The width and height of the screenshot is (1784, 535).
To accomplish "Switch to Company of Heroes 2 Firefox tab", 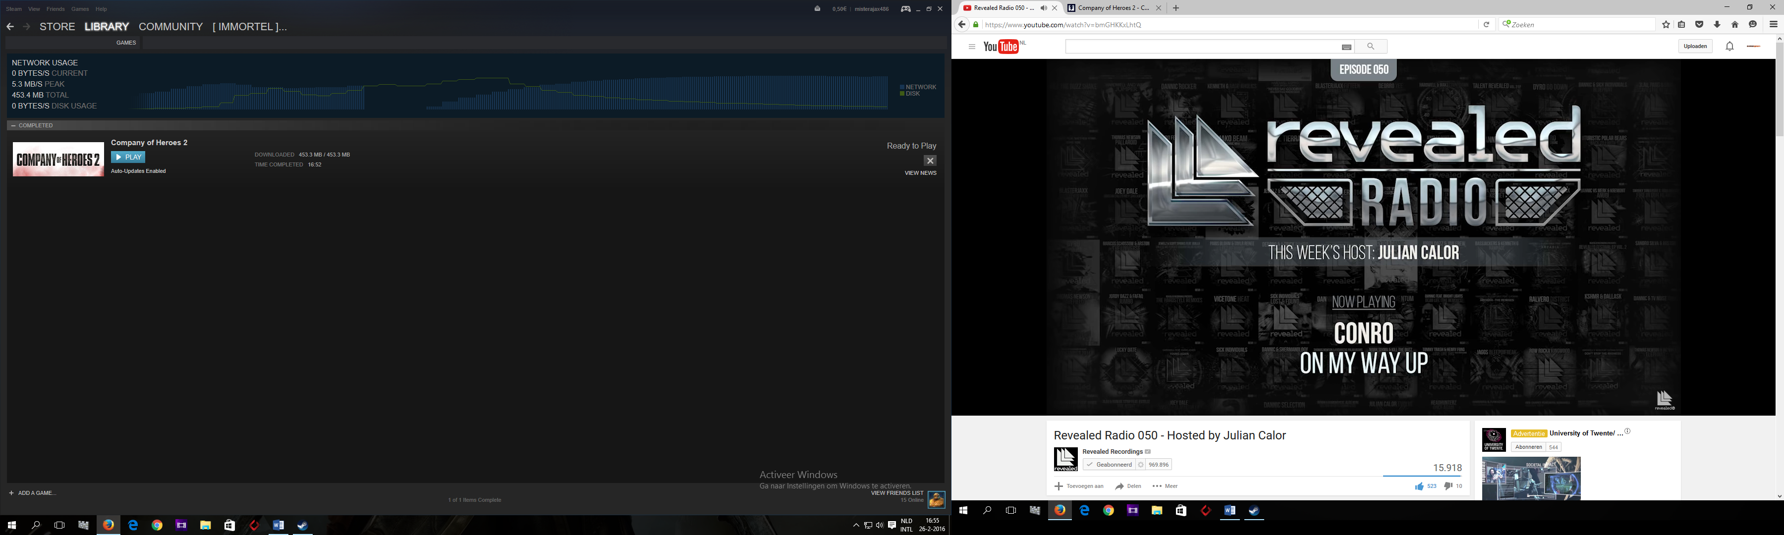I will tap(1115, 8).
